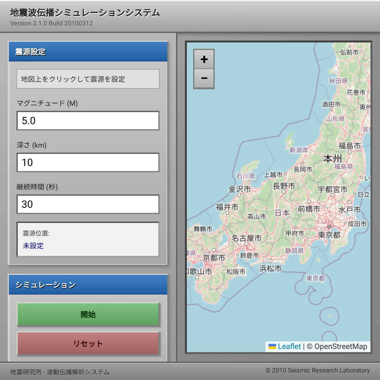Select the 深さ (km) depth field

click(88, 162)
